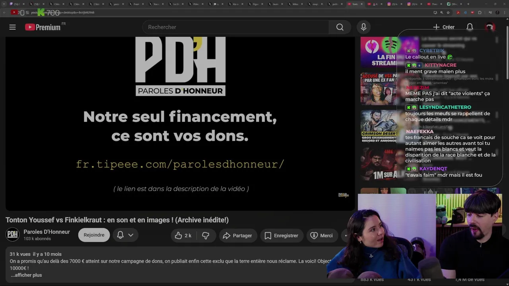Viewport: 509px width, 286px height.
Task: Switch to the 'yaco' browser tab
Action: click(116, 4)
